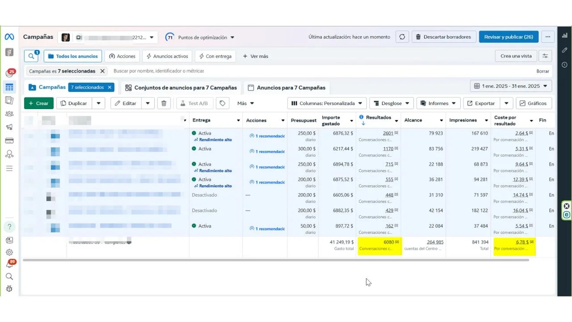Open the settings gear in sidebar
This screenshot has height=322, width=572.
[9, 252]
